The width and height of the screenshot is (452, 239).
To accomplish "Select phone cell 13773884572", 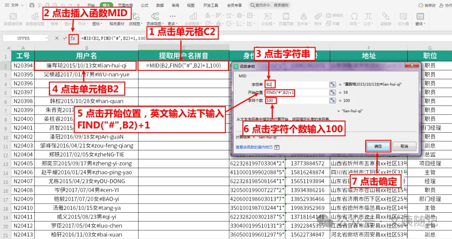I will [x=308, y=164].
